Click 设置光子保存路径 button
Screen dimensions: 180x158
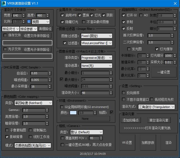(37, 49)
